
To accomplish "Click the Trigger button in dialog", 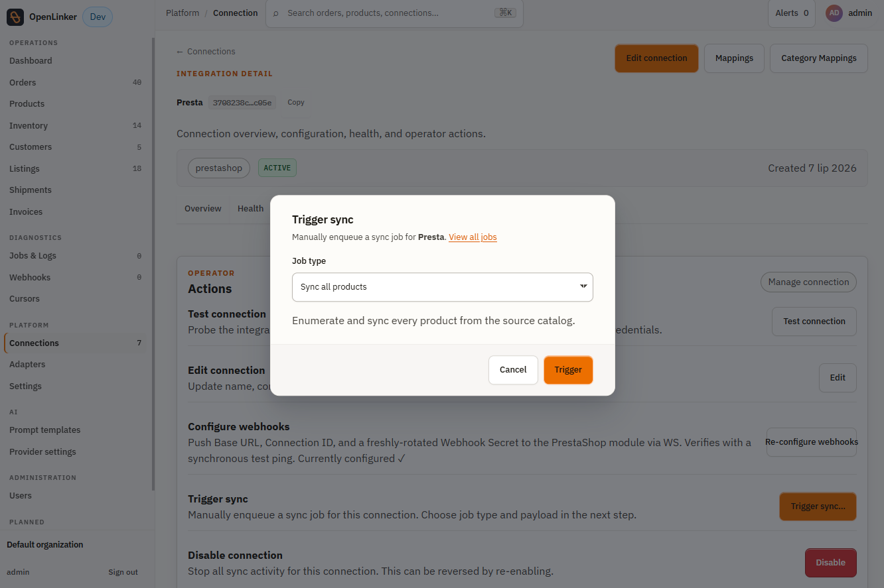I will [568, 370].
